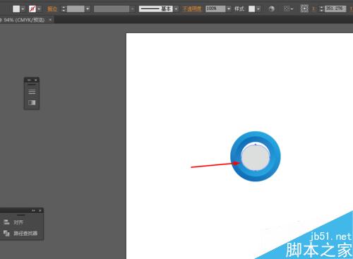Click the stroke color swatch with red slash

coord(32,9)
